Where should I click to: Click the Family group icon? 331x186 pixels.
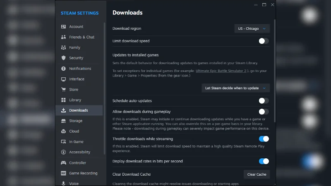tap(63, 48)
